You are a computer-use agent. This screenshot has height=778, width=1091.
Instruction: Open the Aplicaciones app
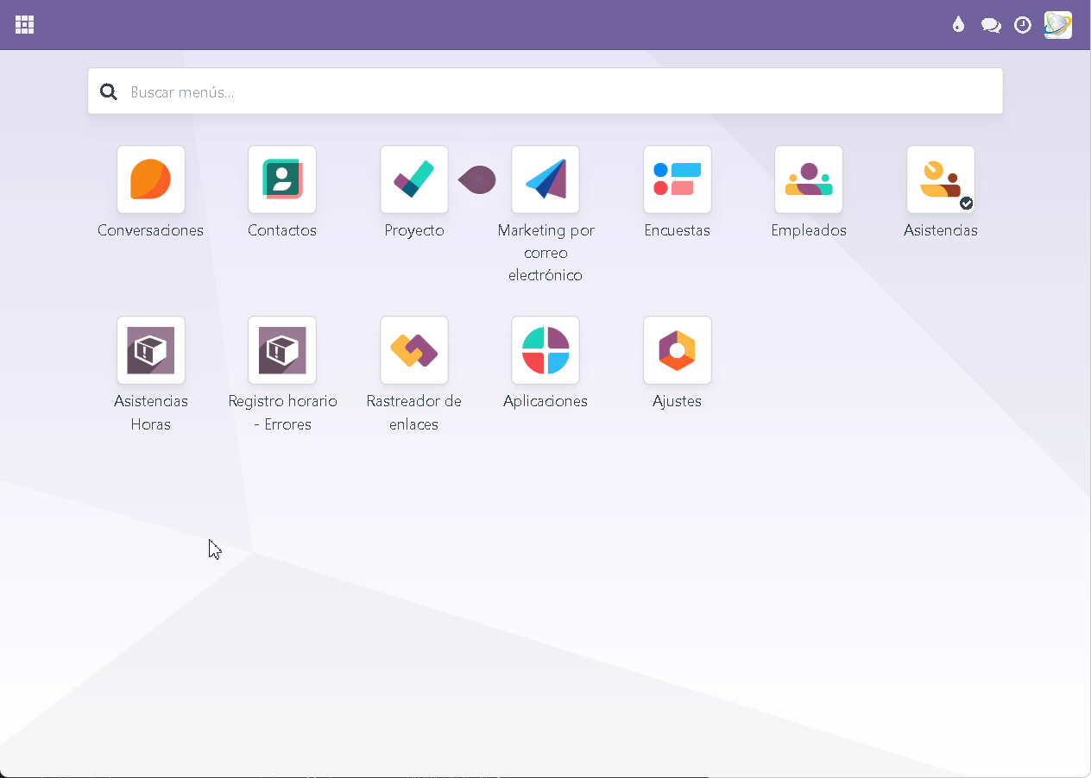(545, 350)
